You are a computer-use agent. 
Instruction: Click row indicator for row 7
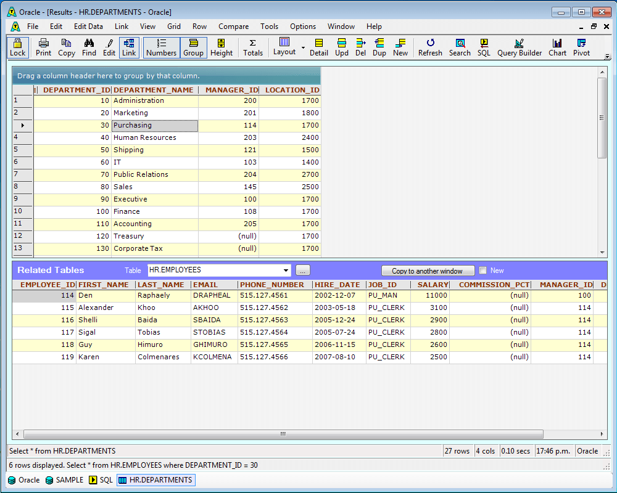22,174
